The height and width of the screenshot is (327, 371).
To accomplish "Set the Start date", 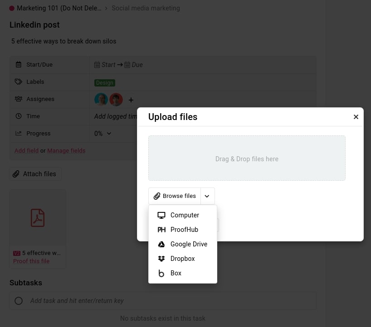I will 105,64.
